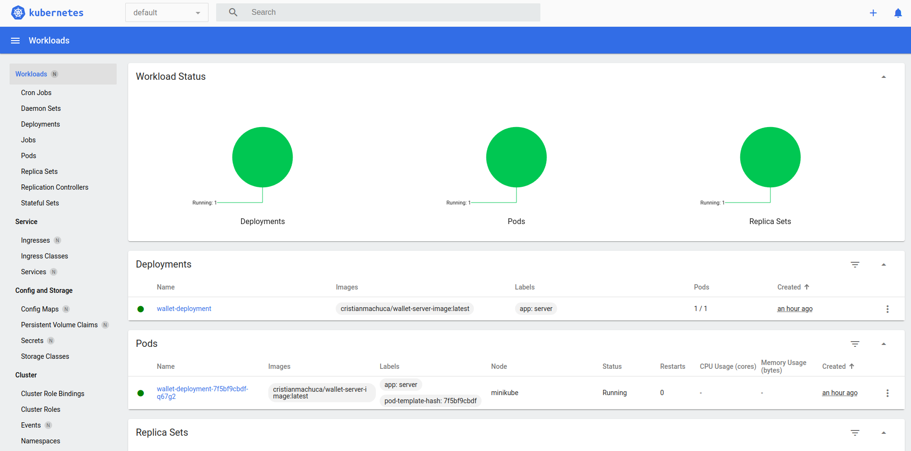The image size is (911, 451).
Task: Click the search magnifier icon
Action: pos(233,12)
